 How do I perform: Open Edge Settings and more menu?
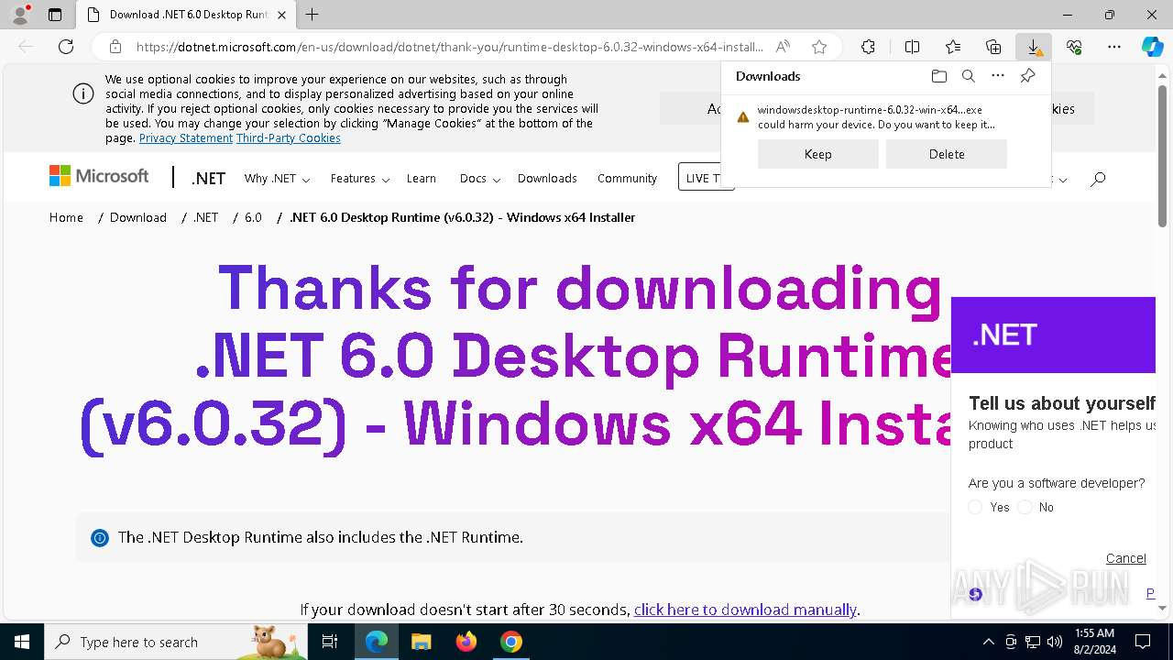click(x=1114, y=47)
